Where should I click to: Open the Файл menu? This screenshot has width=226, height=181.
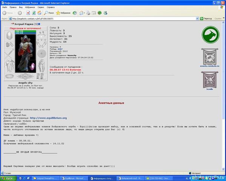click(5, 7)
